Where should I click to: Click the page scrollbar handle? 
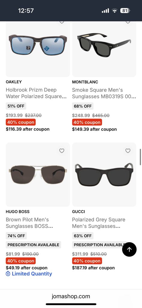pos(140,157)
